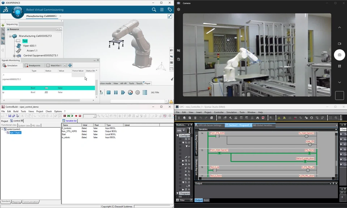Close the Watchlist 1 tab
The image size is (347, 208).
coord(65,65)
